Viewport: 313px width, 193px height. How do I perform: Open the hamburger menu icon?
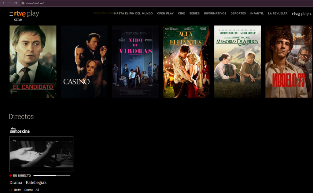(x=11, y=14)
